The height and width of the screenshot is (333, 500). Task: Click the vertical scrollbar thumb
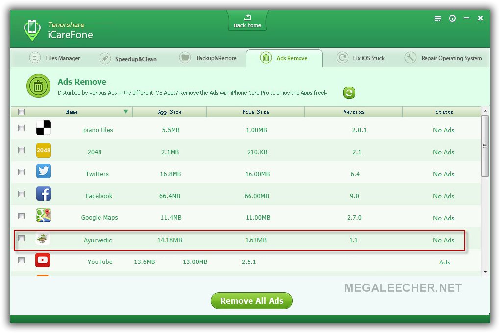(485, 146)
